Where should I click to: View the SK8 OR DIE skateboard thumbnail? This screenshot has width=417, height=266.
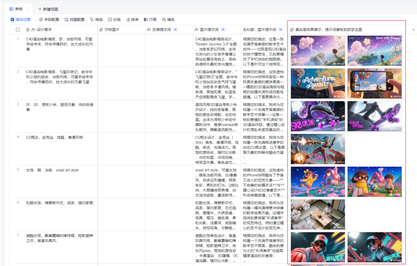click(x=317, y=116)
